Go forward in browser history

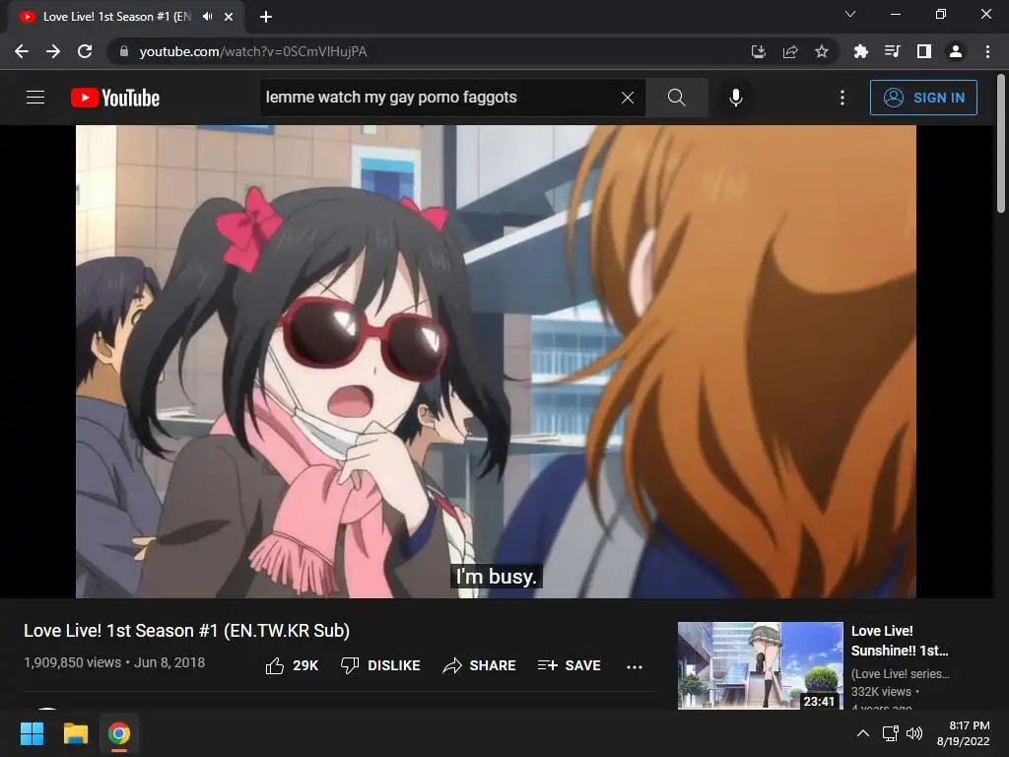click(53, 51)
